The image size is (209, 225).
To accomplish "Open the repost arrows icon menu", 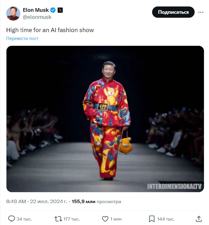I will (58, 219).
